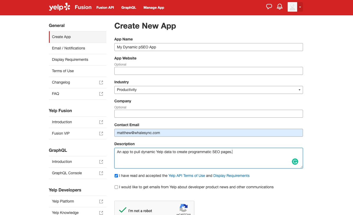Follow the Yelp API Terms of Use link
The height and width of the screenshot is (215, 353).
187,176
